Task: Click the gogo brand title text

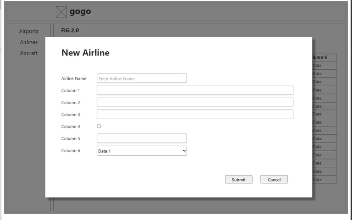Action: (80, 11)
